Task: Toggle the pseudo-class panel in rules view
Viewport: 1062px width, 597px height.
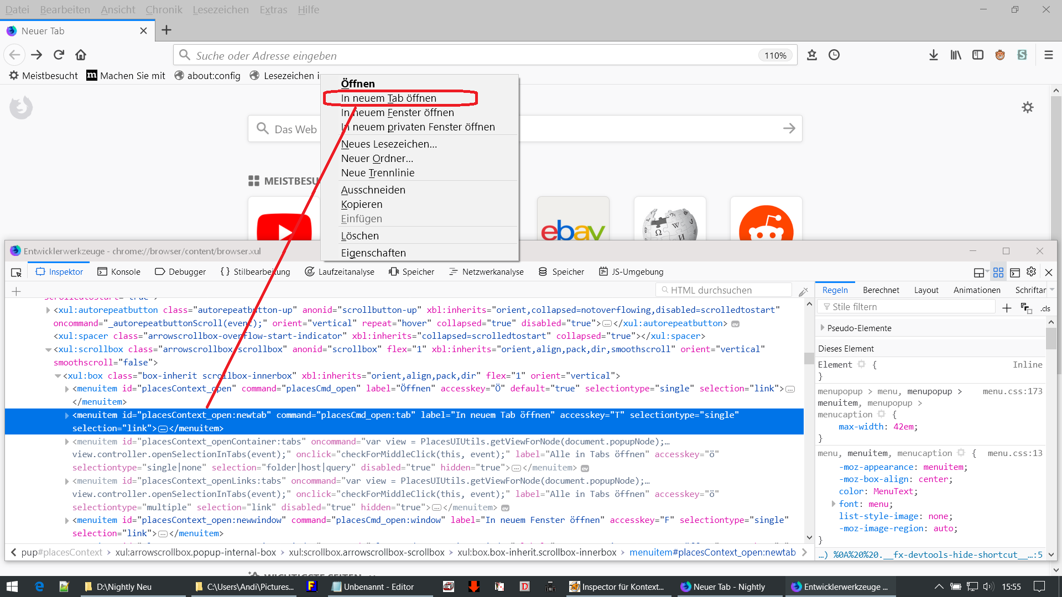Action: coord(1026,308)
